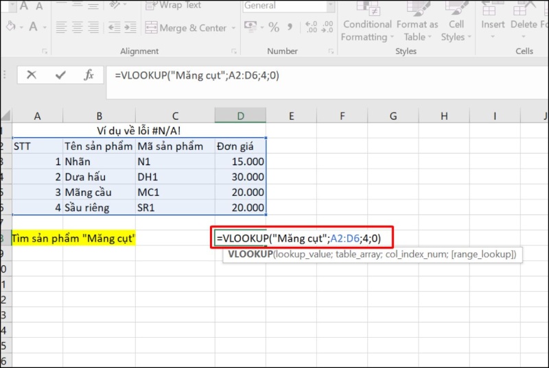Select the product code cell "SR1"
Image resolution: width=549 pixels, height=368 pixels.
(x=175, y=208)
